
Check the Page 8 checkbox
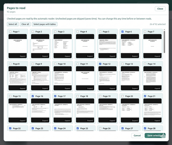click(10, 64)
